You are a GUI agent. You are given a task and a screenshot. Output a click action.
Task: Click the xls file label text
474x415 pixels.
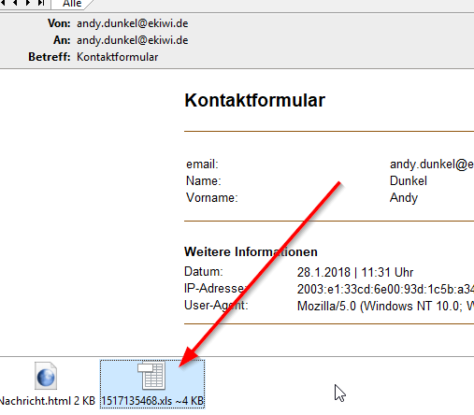pyautogui.click(x=152, y=401)
